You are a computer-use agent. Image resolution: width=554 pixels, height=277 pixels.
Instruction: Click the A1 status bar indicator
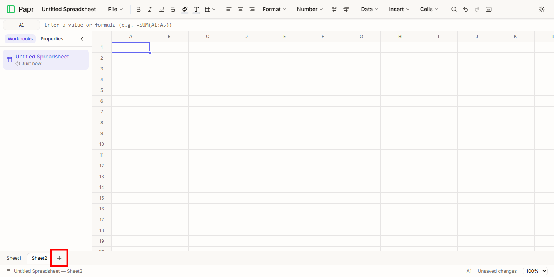[x=469, y=271]
